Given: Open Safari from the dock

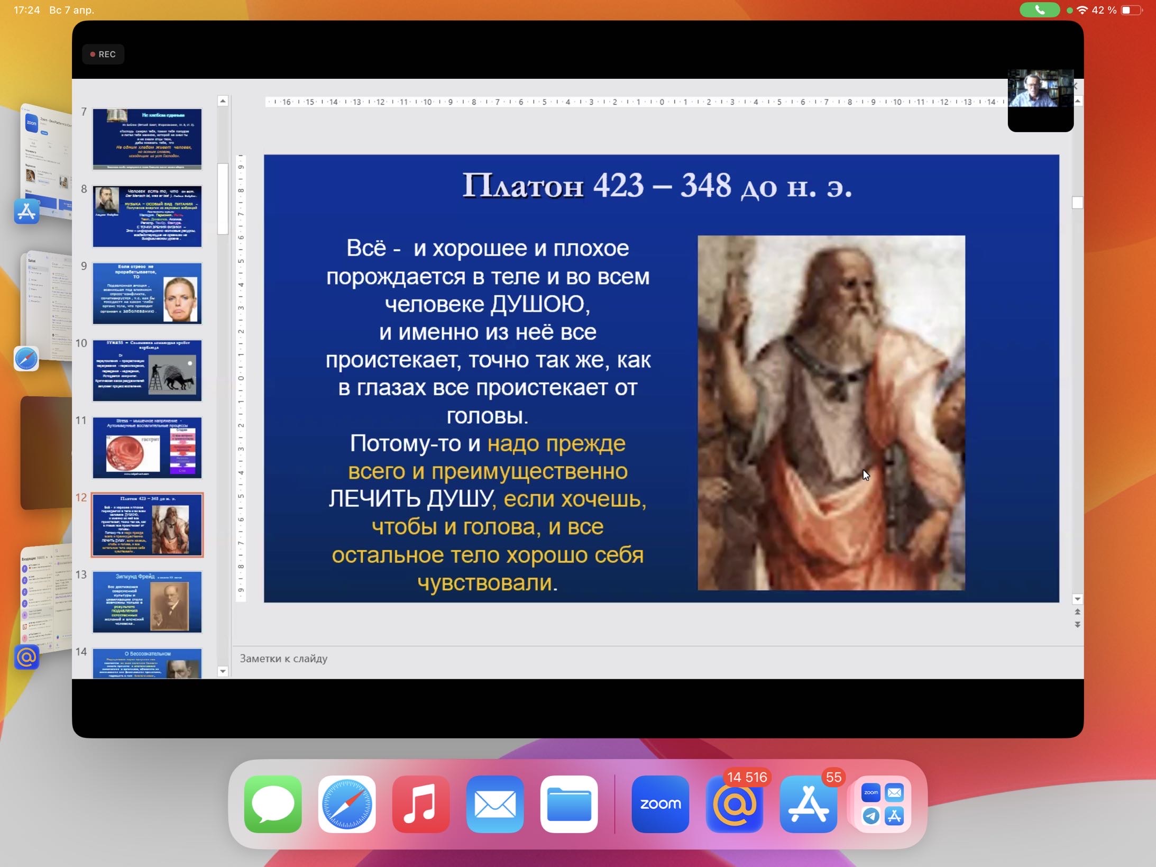Looking at the screenshot, I should tap(347, 804).
